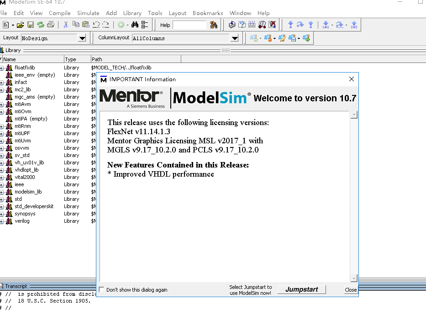Click the Print toolbar icon

pos(51,25)
